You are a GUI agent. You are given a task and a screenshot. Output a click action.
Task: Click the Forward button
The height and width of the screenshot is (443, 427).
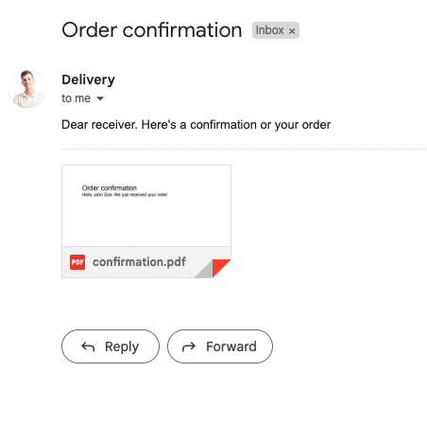coord(220,346)
